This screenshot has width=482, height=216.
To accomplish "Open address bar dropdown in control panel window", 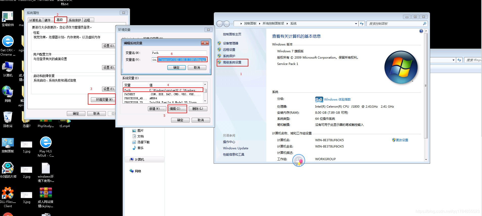I will [x=356, y=23].
